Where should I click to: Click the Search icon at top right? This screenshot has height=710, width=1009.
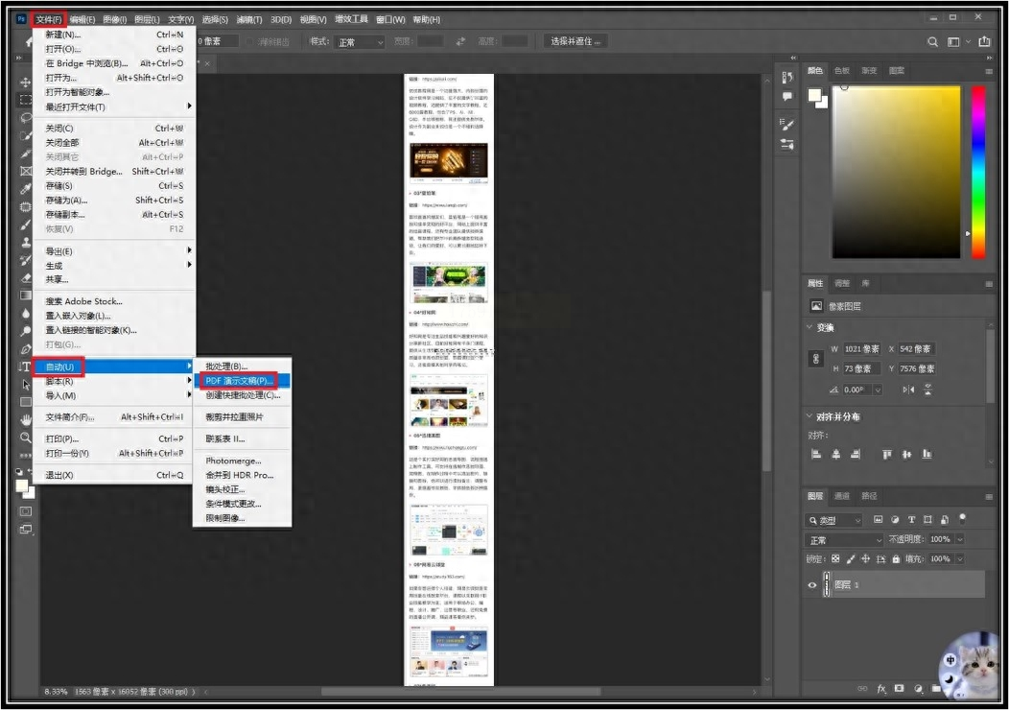932,42
